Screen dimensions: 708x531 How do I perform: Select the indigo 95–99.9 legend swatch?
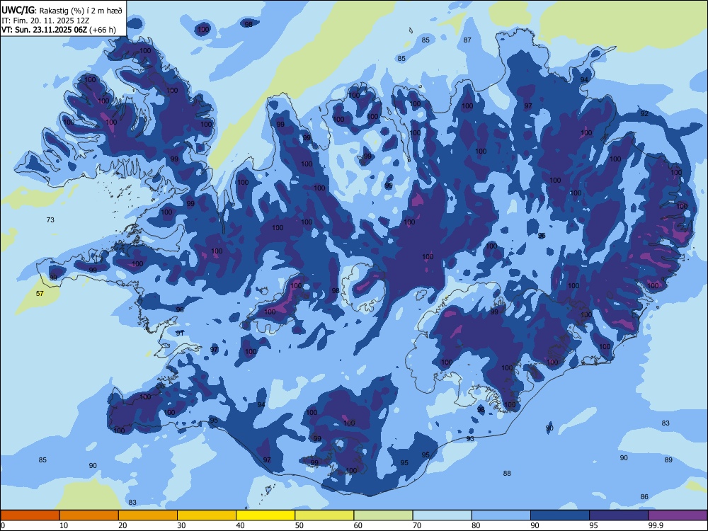[x=619, y=515]
